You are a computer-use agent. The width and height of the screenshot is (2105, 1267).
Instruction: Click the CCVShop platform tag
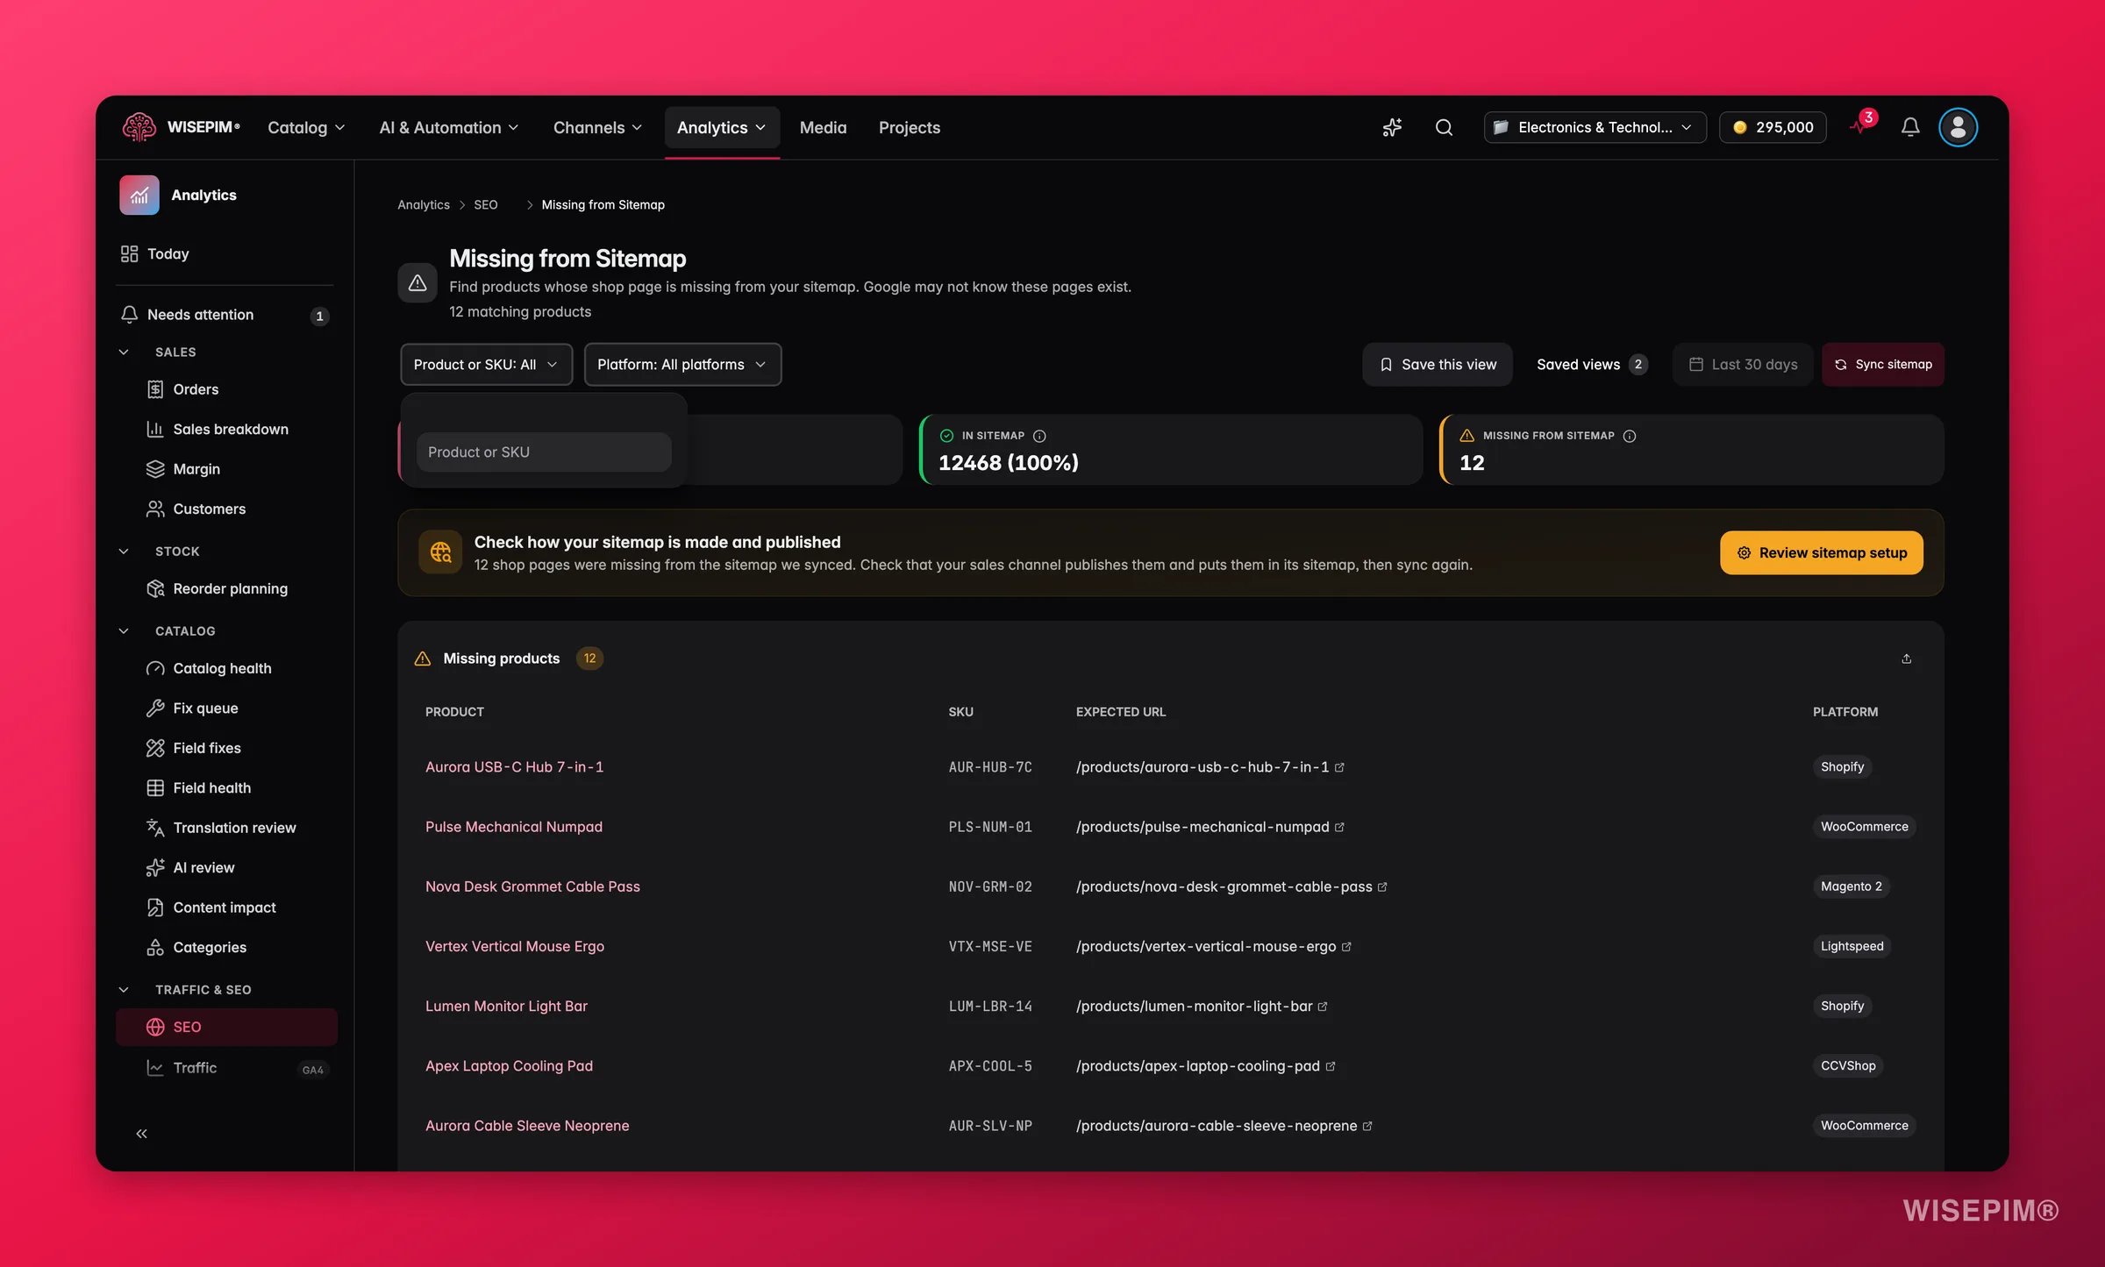click(x=1848, y=1065)
